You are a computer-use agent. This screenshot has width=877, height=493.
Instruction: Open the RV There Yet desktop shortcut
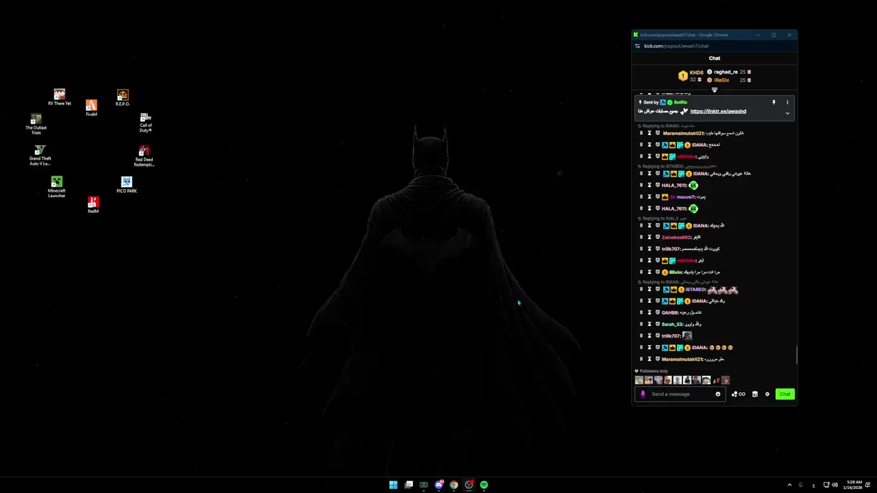pyautogui.click(x=60, y=97)
